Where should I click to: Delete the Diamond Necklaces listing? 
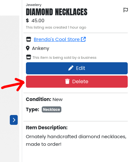coord(77,82)
